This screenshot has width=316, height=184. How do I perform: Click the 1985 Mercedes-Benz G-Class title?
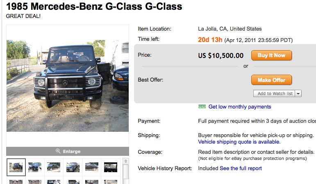point(94,7)
